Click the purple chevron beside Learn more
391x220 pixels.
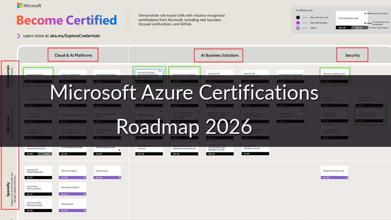tap(19, 36)
